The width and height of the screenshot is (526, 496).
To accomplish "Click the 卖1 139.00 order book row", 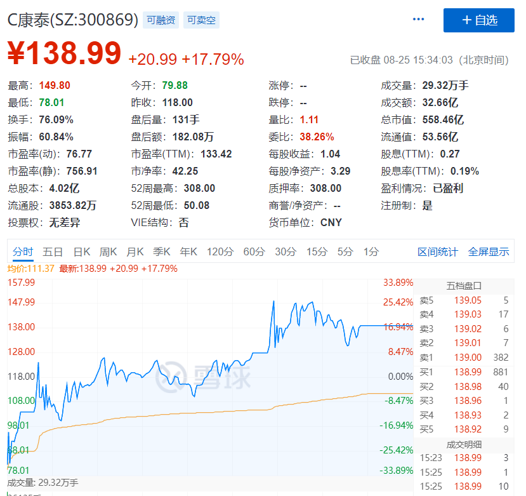I will [464, 358].
